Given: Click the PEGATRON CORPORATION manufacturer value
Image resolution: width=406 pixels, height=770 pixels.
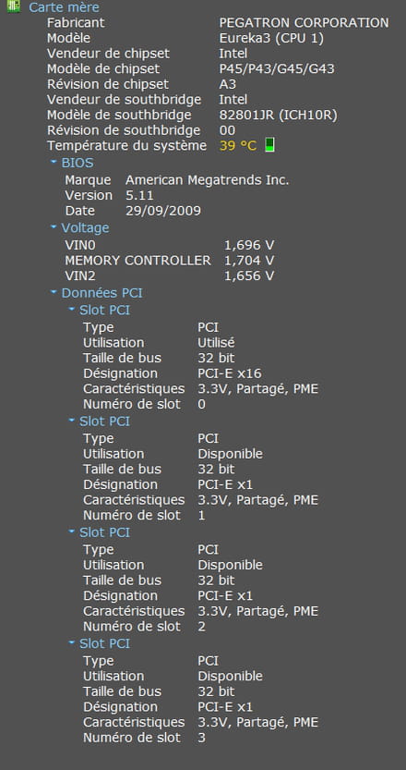Looking at the screenshot, I should pyautogui.click(x=304, y=22).
